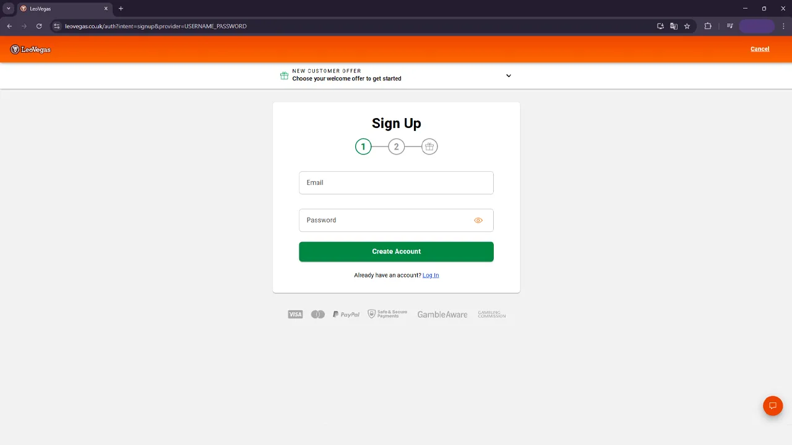Open the browser extensions puzzle icon
Viewport: 792px width, 445px height.
tap(708, 26)
